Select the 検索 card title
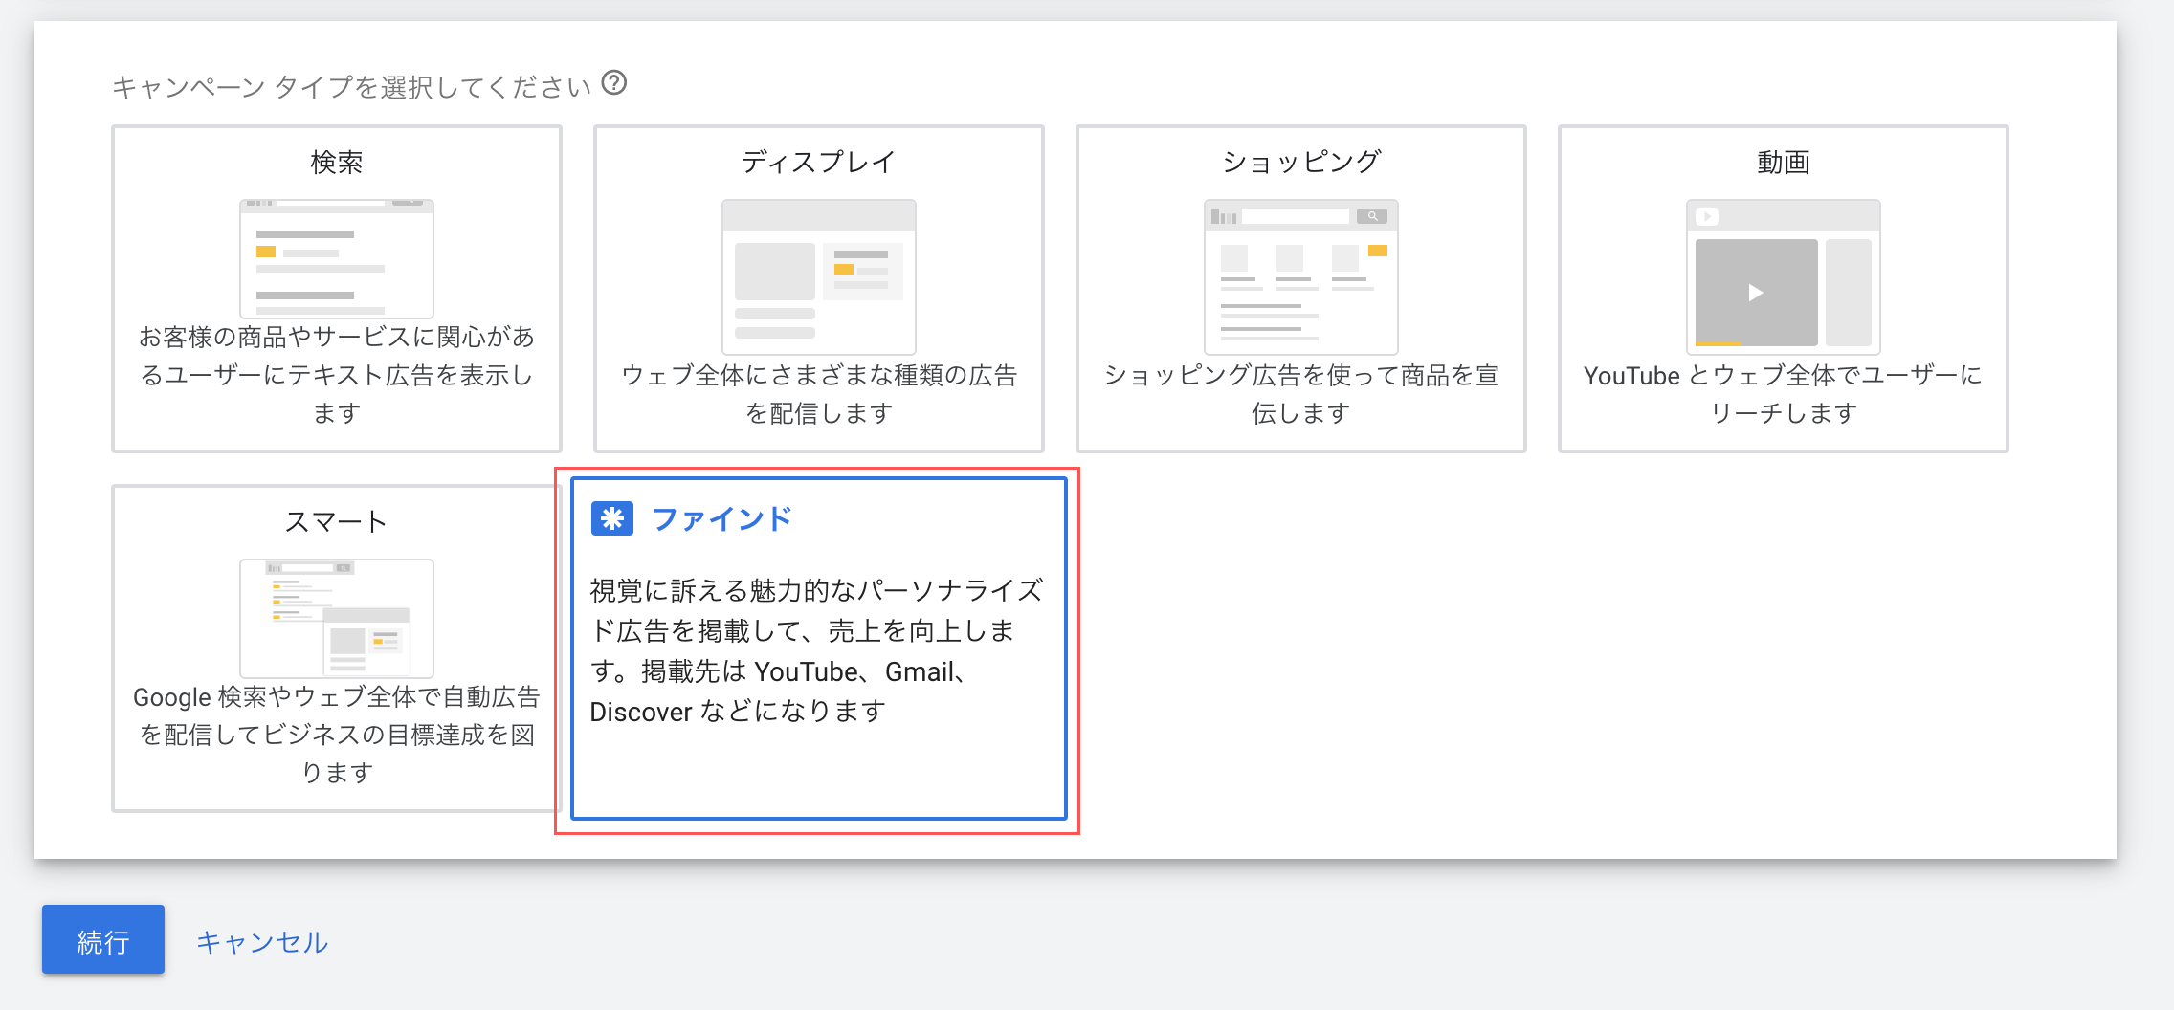The image size is (2174, 1010). 337,163
